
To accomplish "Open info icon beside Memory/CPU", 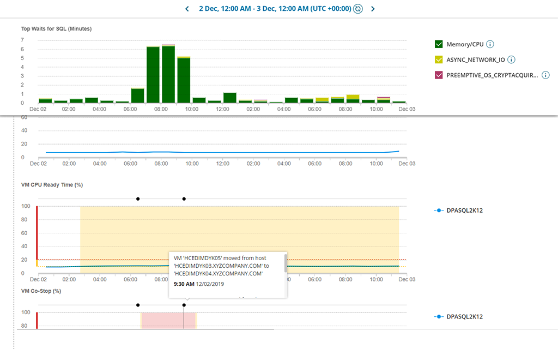I will pos(490,44).
